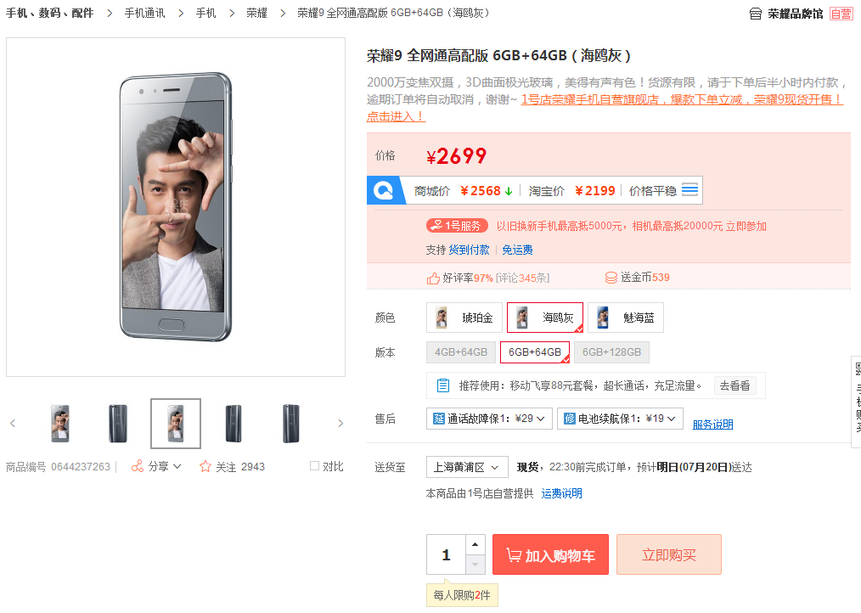Choose the 魅海蓝 color option
The image size is (861, 613).
coord(626,318)
